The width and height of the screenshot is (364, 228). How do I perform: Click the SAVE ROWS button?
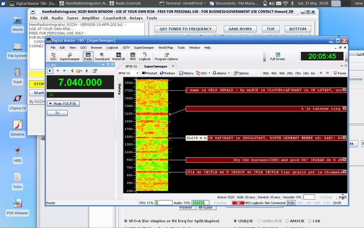240,29
